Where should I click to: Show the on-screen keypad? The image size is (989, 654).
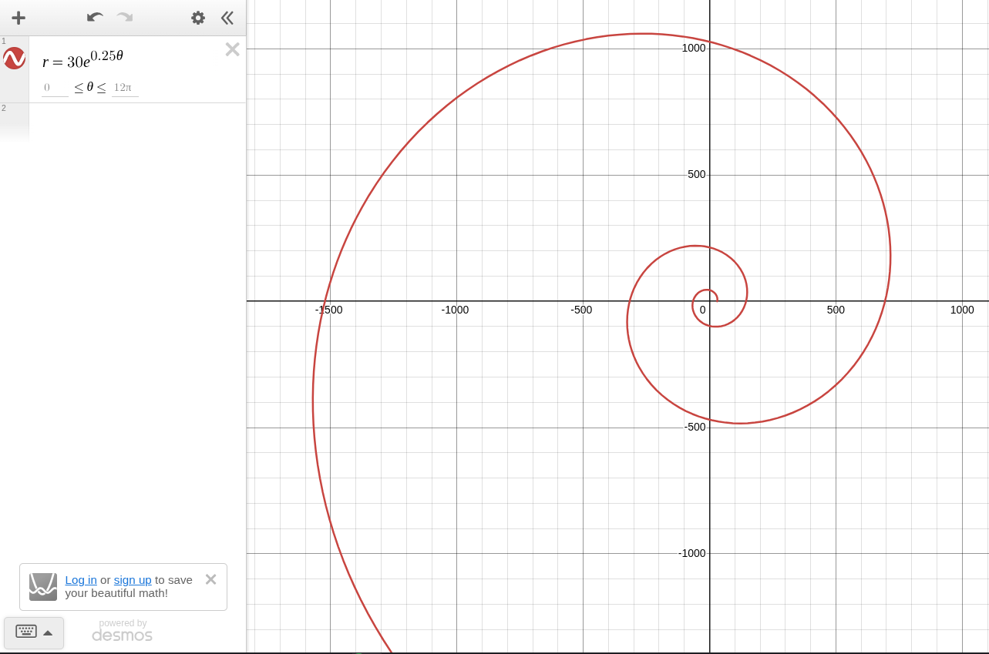coord(34,632)
